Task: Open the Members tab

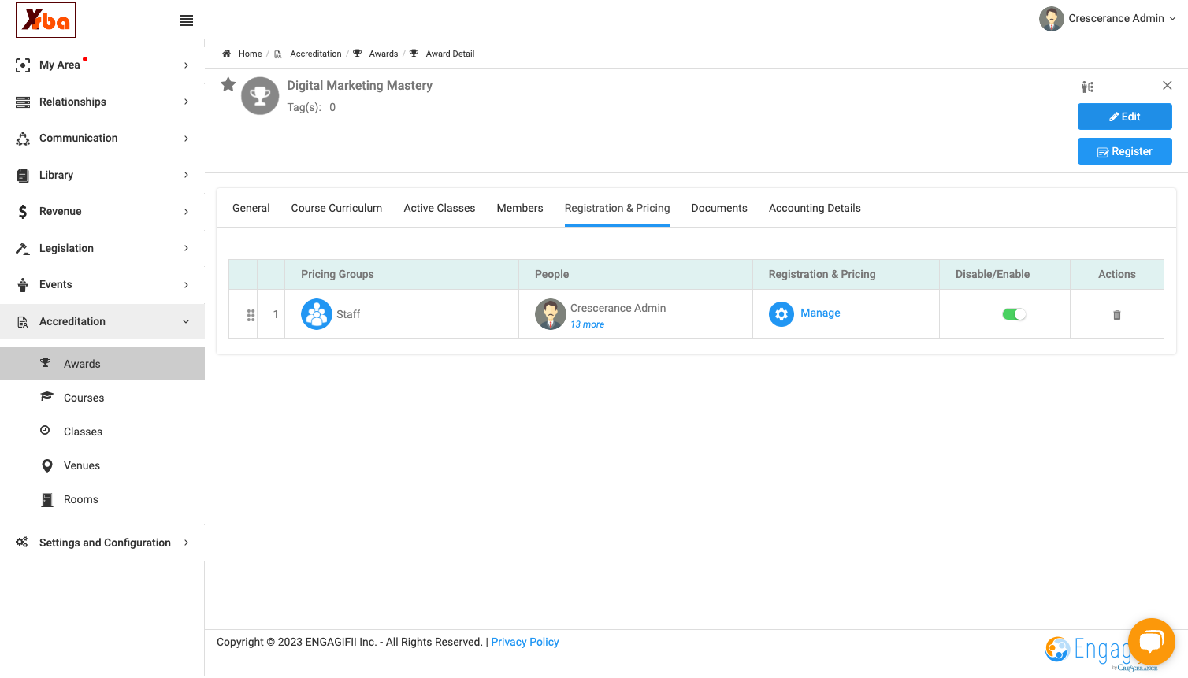Action: pos(520,208)
